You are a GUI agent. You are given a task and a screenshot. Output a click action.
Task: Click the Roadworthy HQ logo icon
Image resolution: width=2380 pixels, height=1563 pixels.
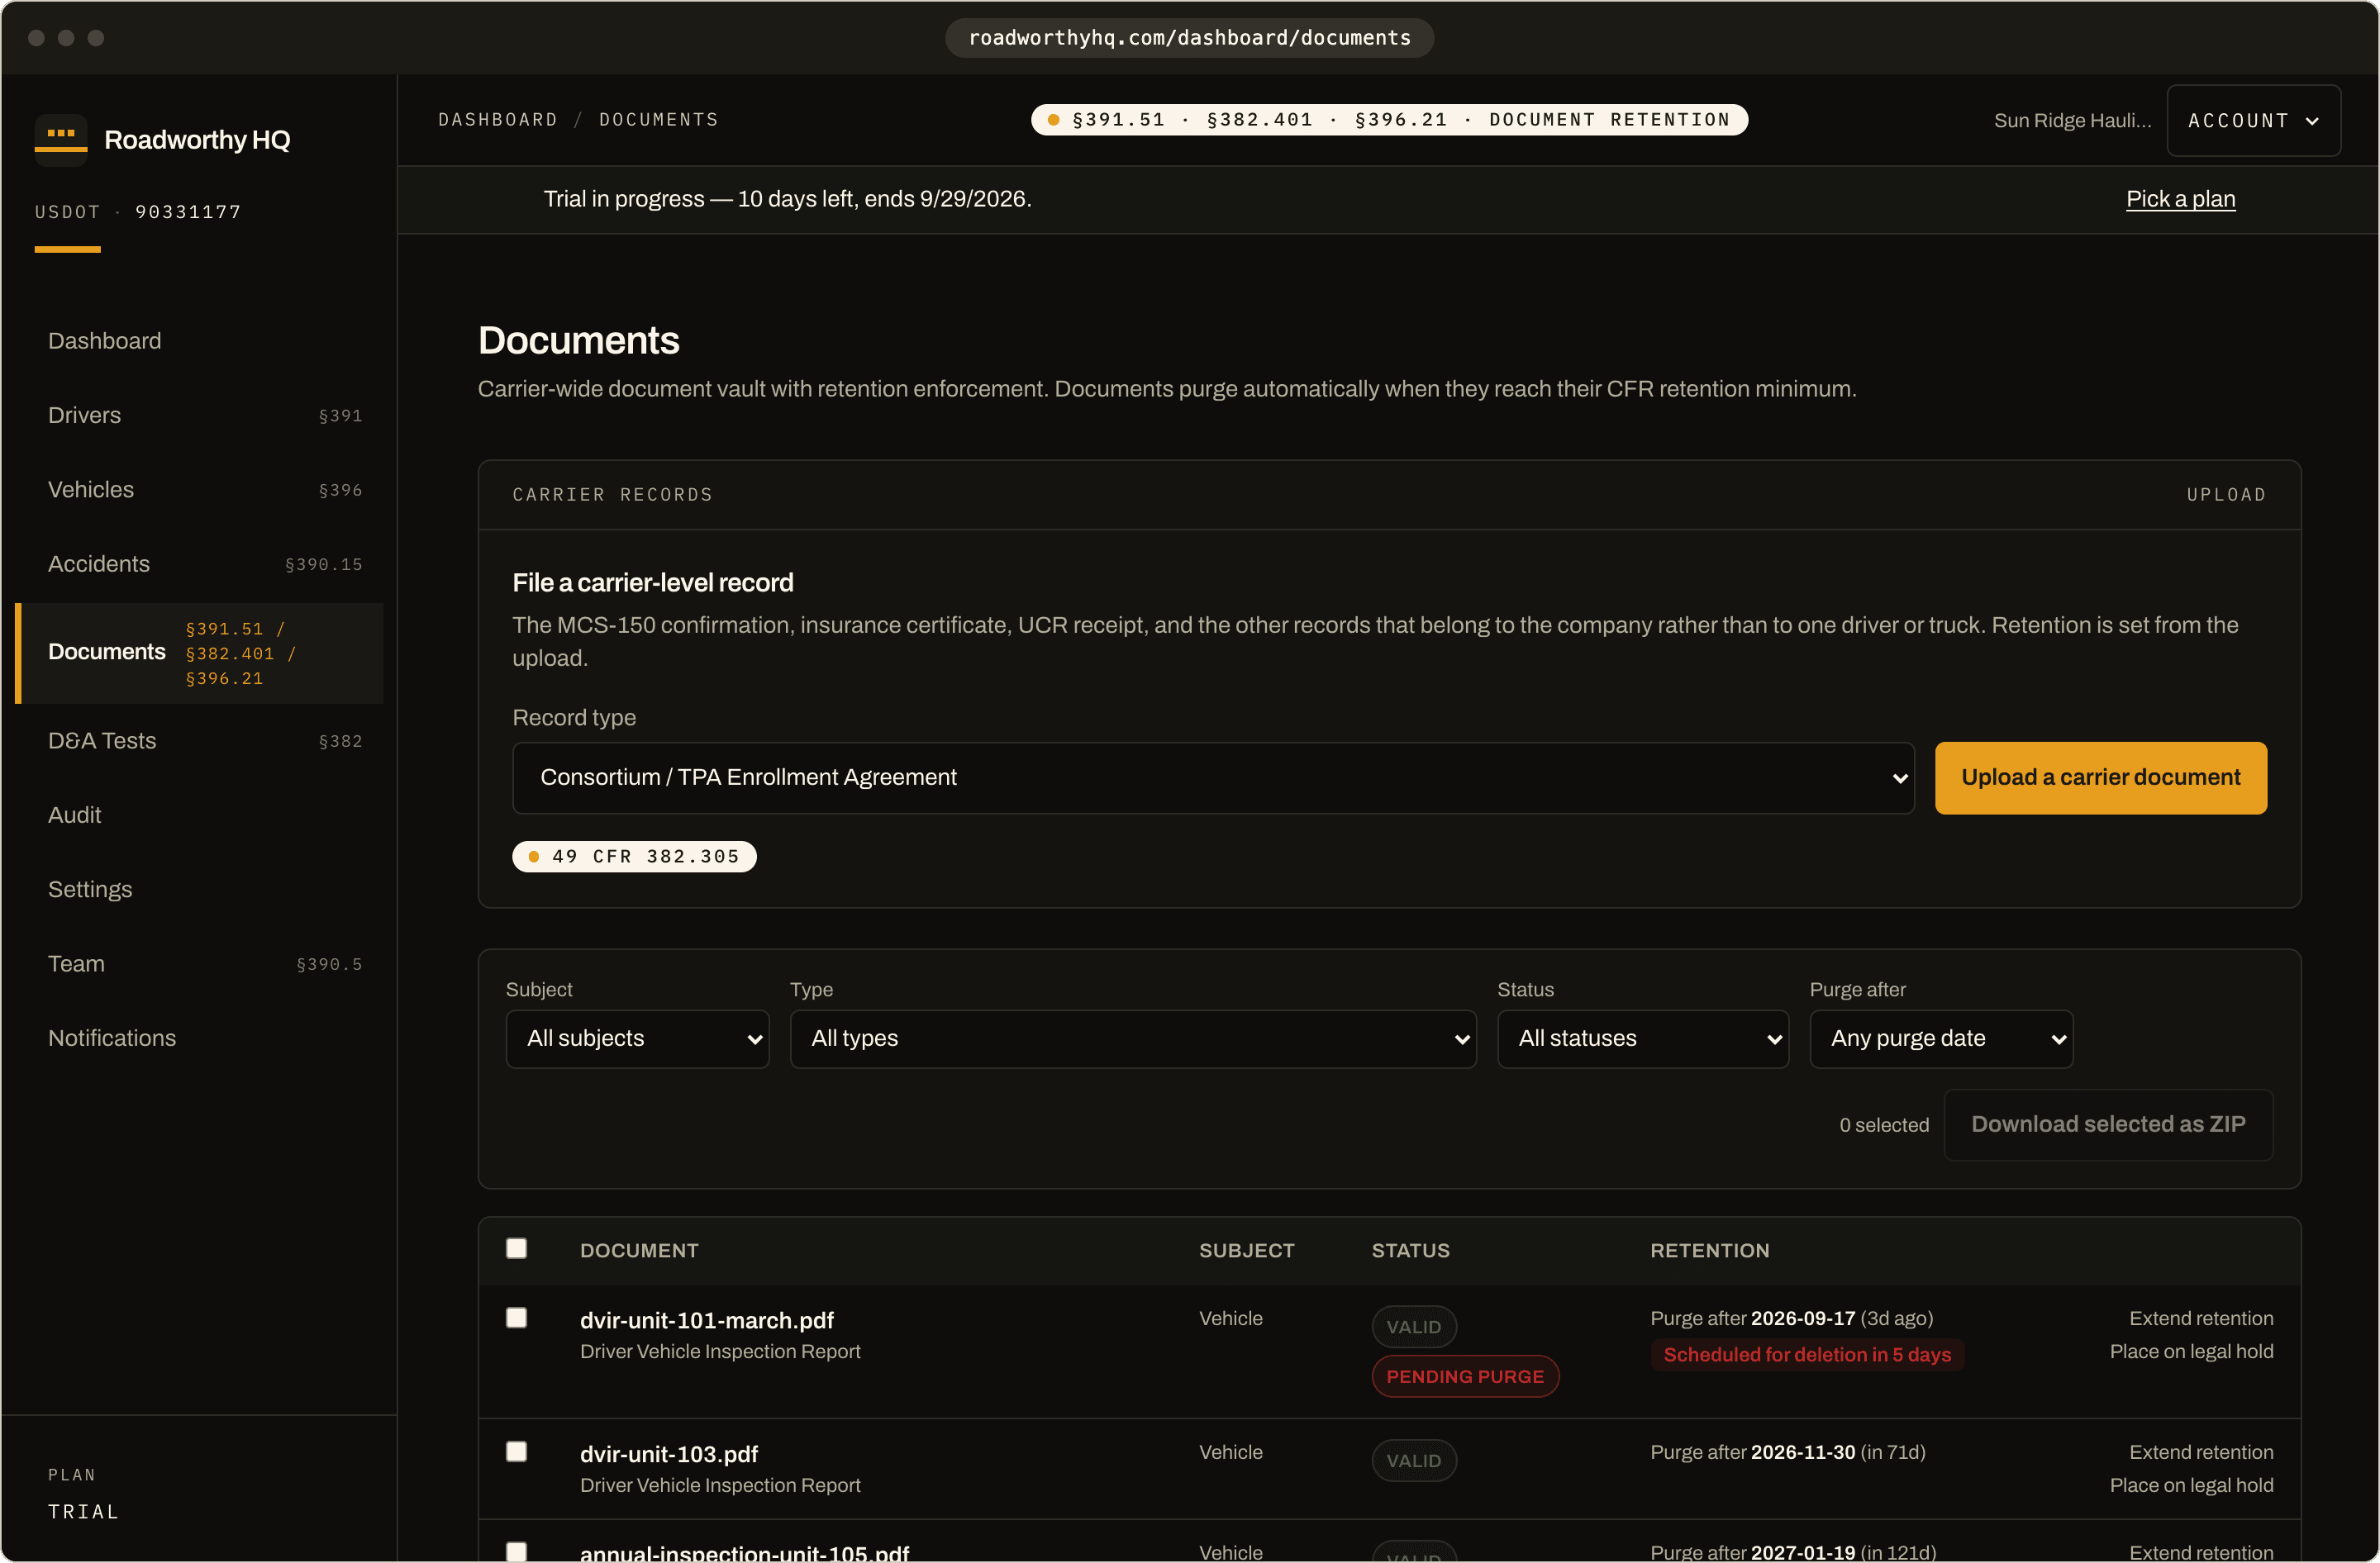point(61,139)
